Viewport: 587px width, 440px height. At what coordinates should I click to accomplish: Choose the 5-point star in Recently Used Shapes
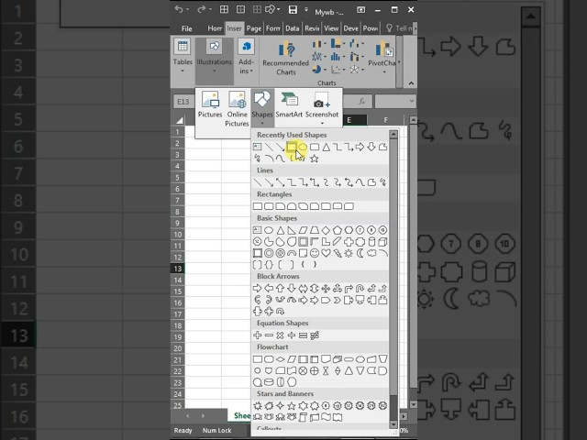pyautogui.click(x=315, y=159)
